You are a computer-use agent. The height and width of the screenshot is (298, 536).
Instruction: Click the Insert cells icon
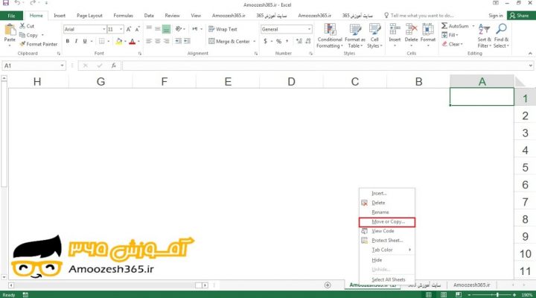tap(395, 31)
